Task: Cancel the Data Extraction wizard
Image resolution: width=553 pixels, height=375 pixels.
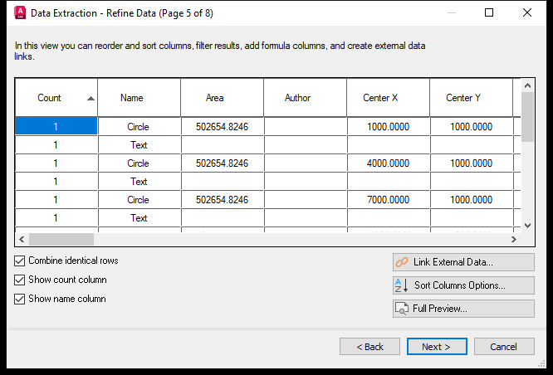Action: click(504, 347)
